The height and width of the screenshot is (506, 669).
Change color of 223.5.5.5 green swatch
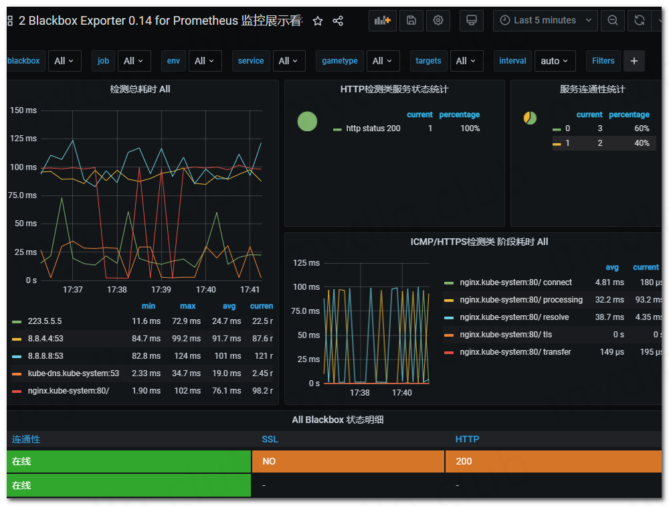(17, 322)
